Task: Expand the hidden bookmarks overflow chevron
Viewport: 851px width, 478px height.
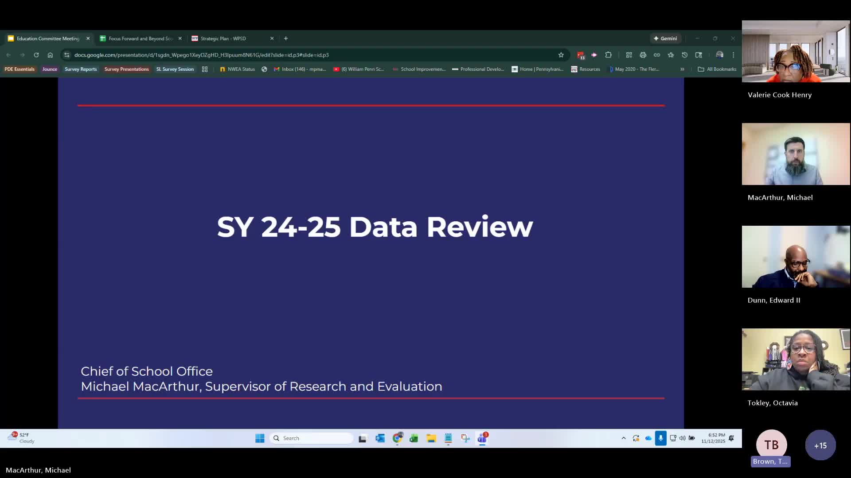Action: coord(682,69)
